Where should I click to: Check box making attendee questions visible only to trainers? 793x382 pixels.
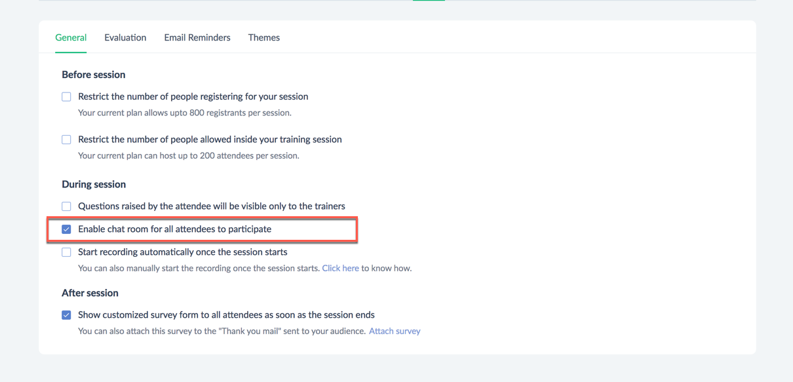66,206
